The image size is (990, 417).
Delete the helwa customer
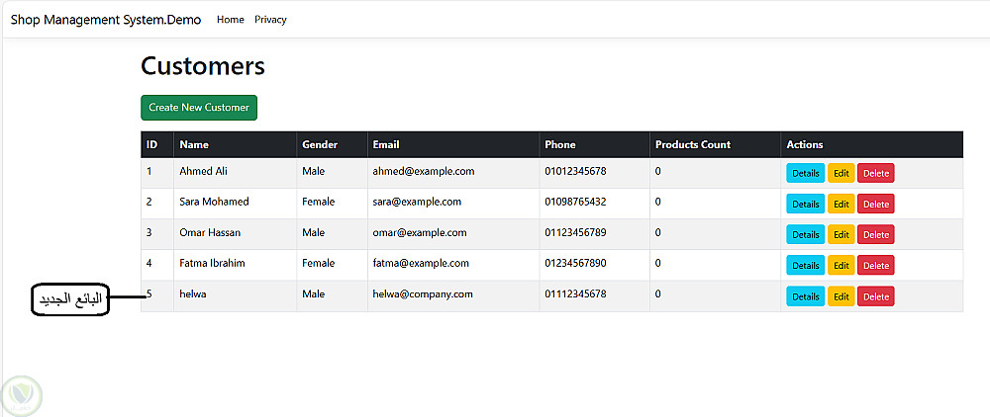(875, 295)
